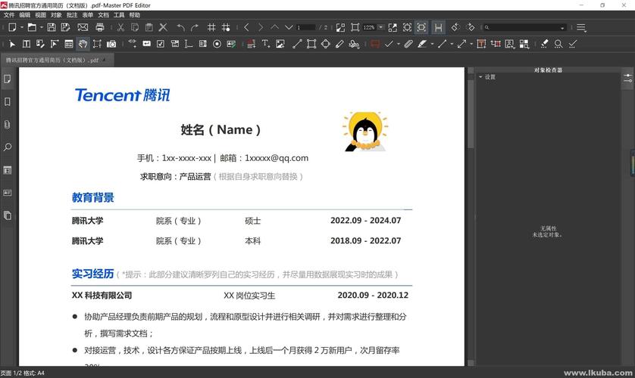Rotate the page view counterclockwise
This screenshot has height=378, width=635.
pyautogui.click(x=455, y=27)
